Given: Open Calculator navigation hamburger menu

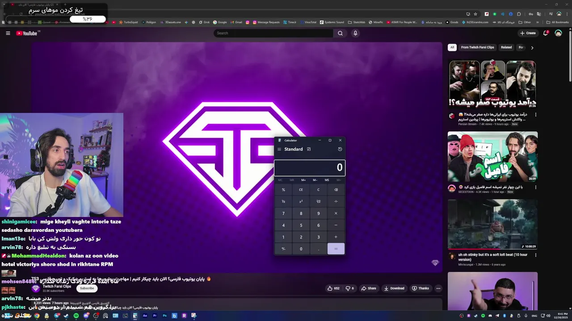Looking at the screenshot, I should click(x=279, y=149).
